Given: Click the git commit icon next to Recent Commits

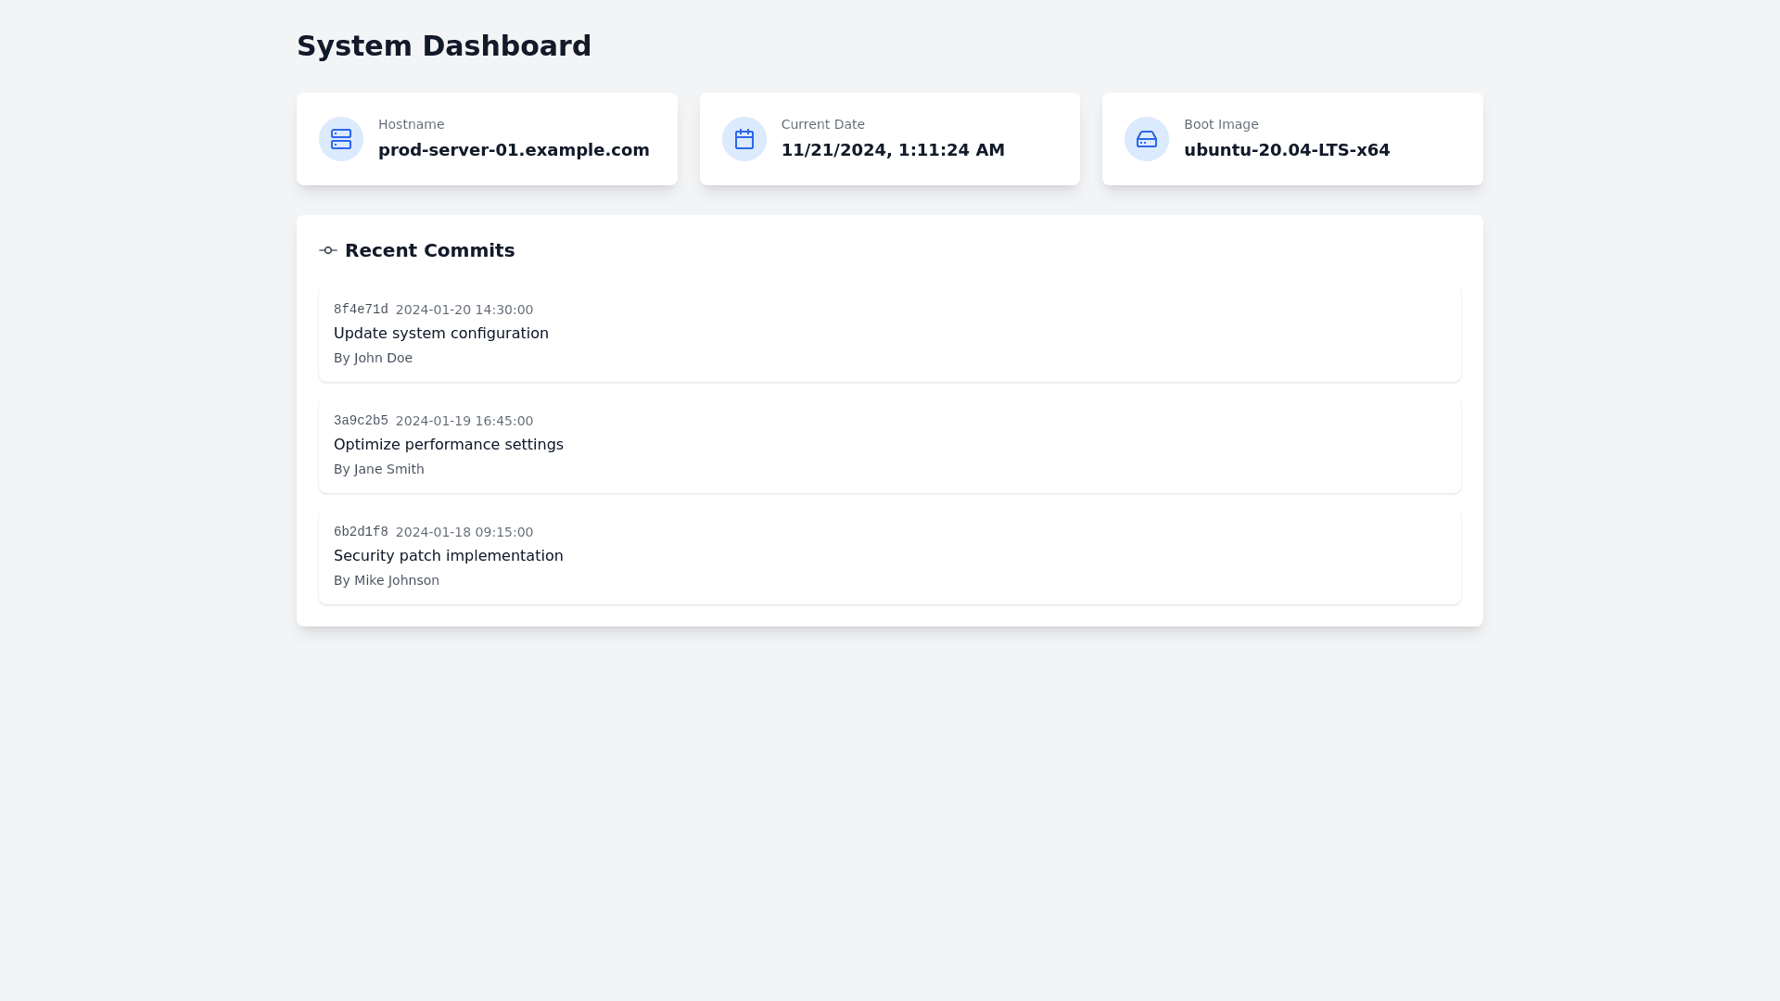Looking at the screenshot, I should coord(327,250).
